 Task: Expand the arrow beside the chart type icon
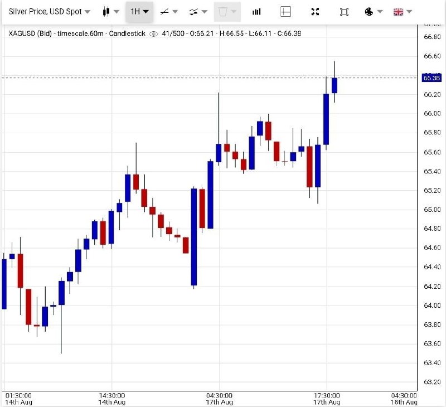117,12
